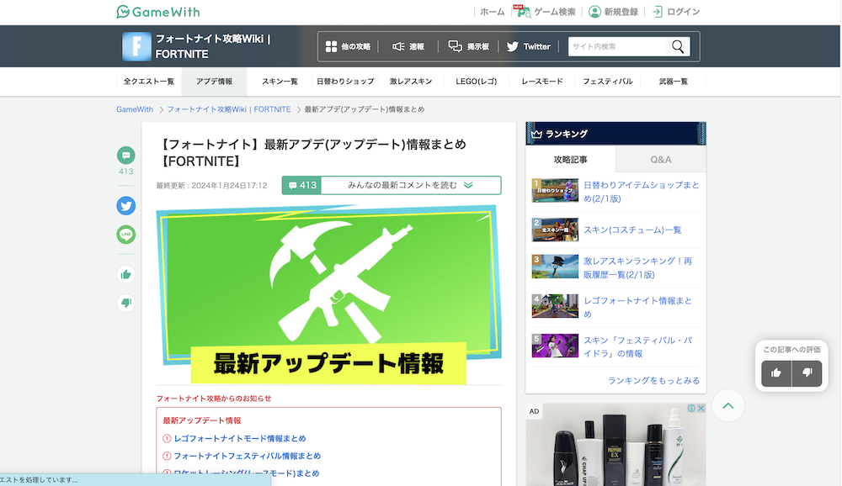Switch to 攻略記事 ranking tab

click(x=570, y=159)
